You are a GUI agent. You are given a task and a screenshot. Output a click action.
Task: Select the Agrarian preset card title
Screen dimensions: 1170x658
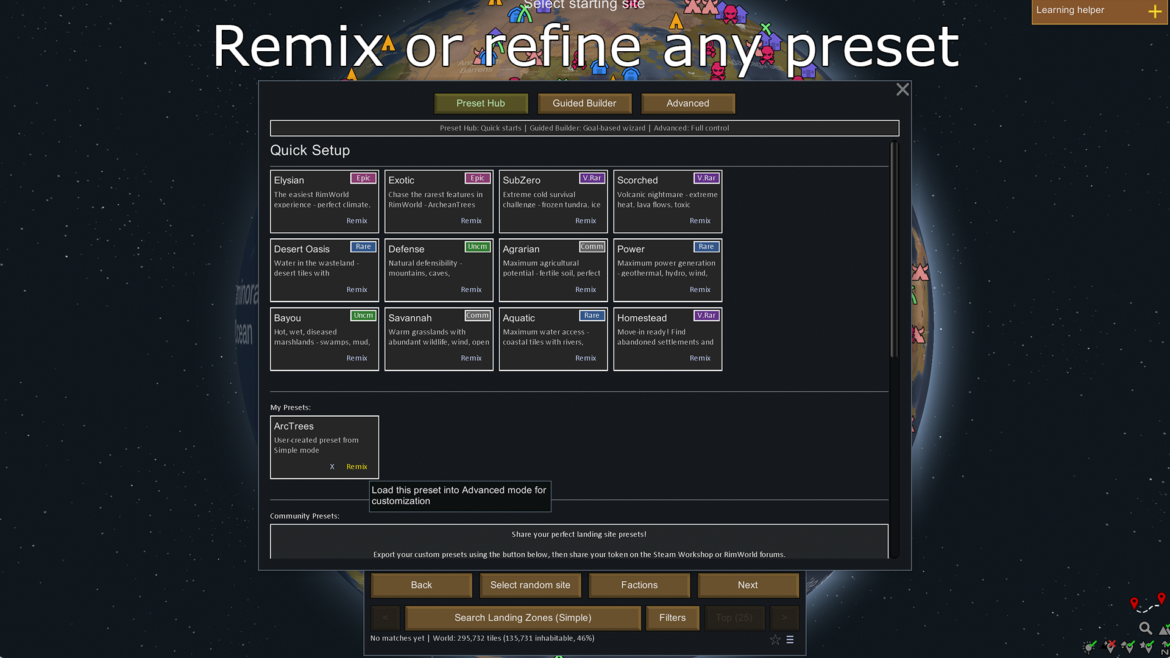[521, 249]
